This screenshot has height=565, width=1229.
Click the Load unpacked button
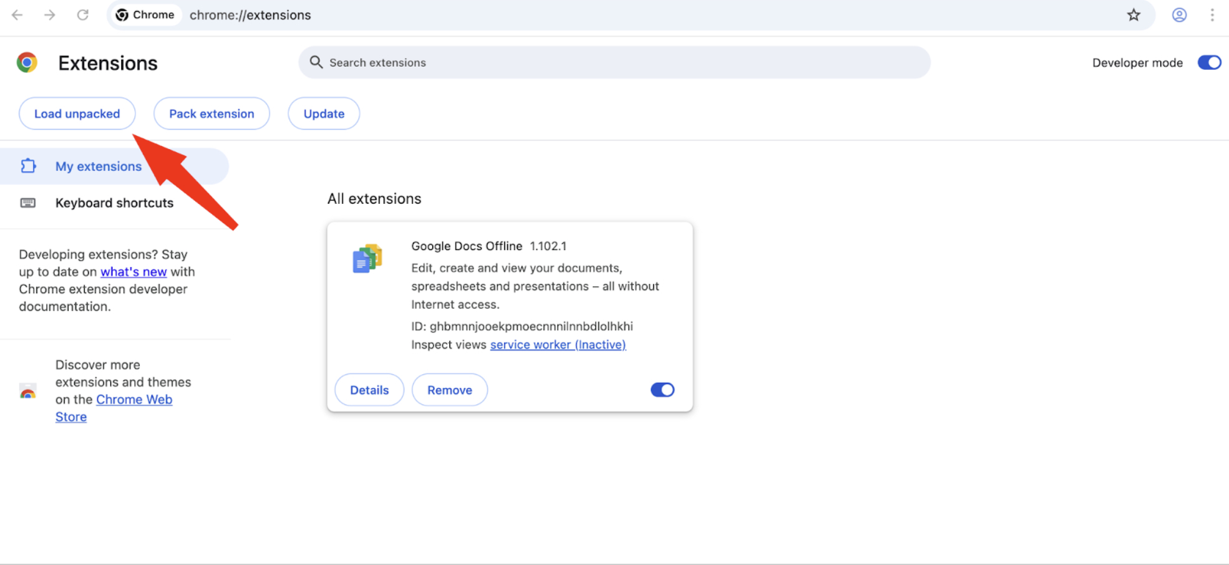pyautogui.click(x=77, y=113)
